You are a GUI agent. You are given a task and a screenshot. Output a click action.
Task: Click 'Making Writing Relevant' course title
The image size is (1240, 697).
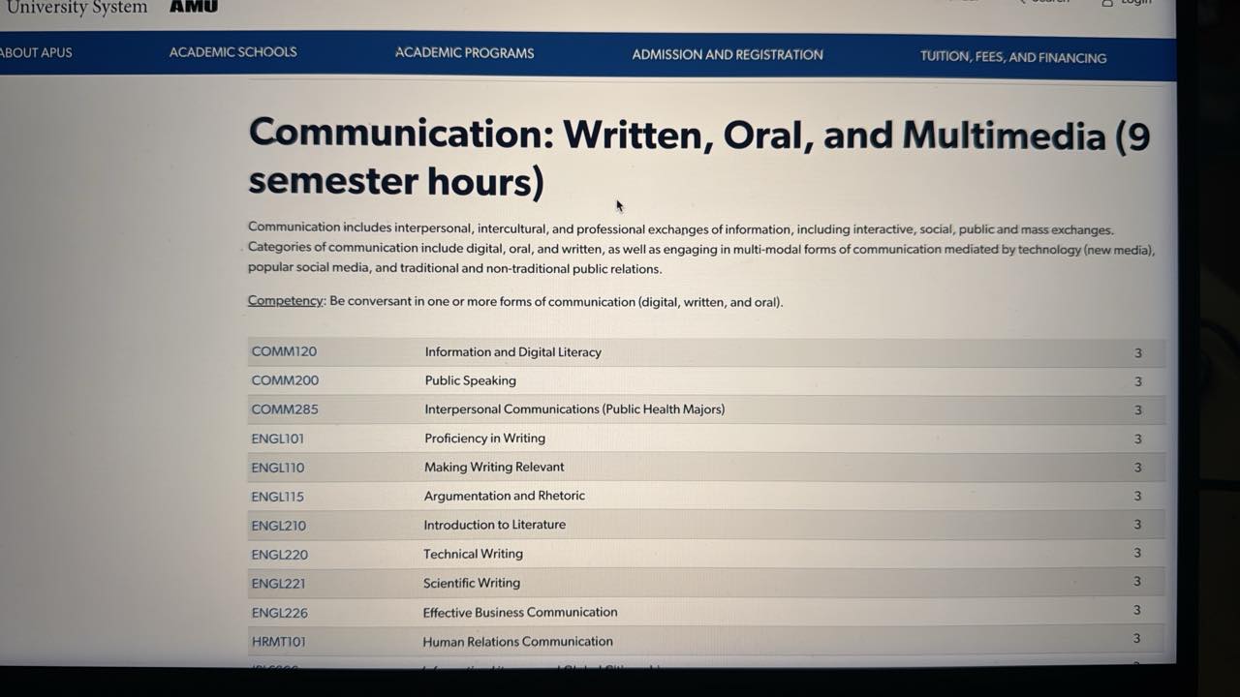coord(494,467)
